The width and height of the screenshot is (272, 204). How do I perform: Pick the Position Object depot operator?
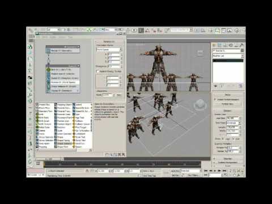[63, 124]
